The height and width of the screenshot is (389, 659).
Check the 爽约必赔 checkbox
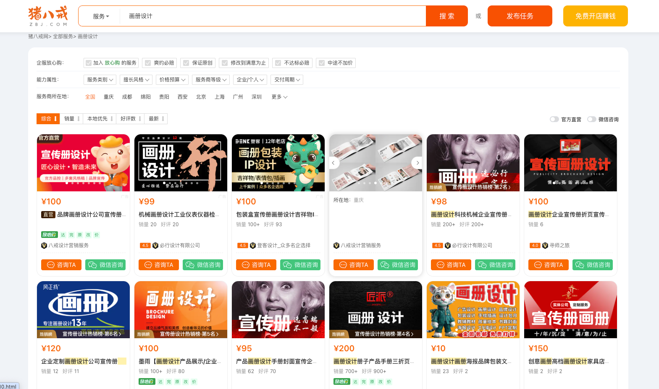tap(148, 63)
